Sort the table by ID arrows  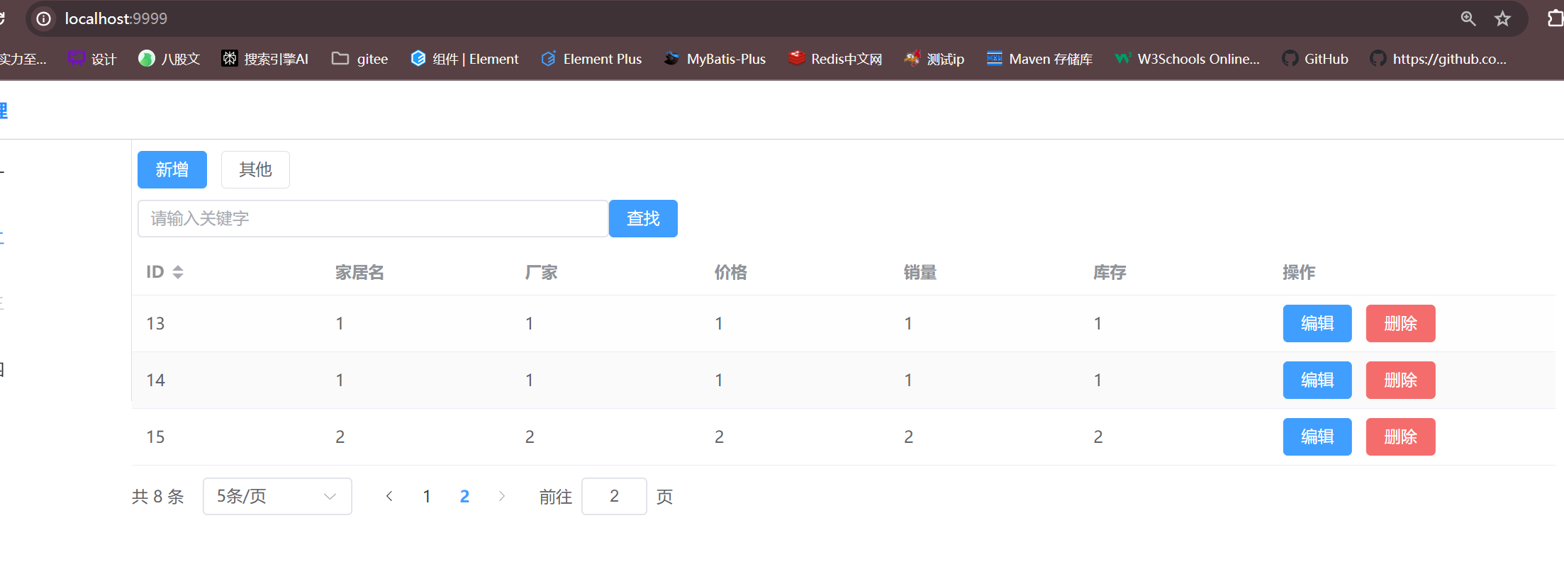click(x=178, y=272)
